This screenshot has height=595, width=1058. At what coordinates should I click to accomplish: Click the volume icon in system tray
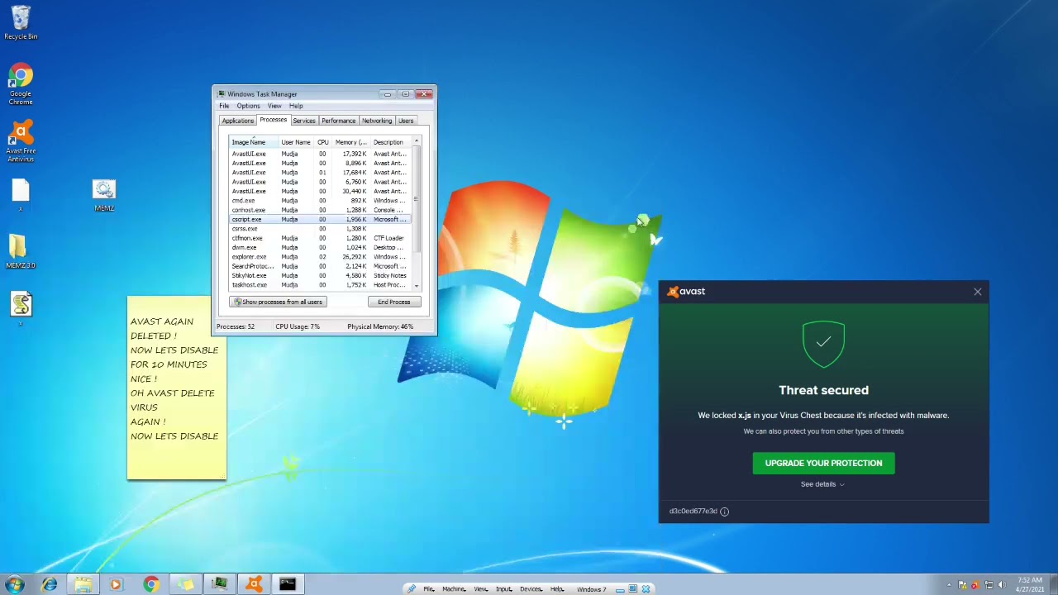tap(1002, 585)
